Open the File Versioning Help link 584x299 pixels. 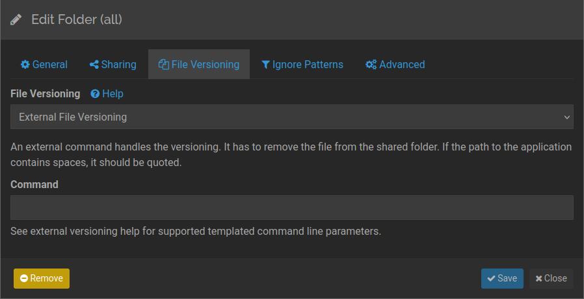click(x=113, y=94)
